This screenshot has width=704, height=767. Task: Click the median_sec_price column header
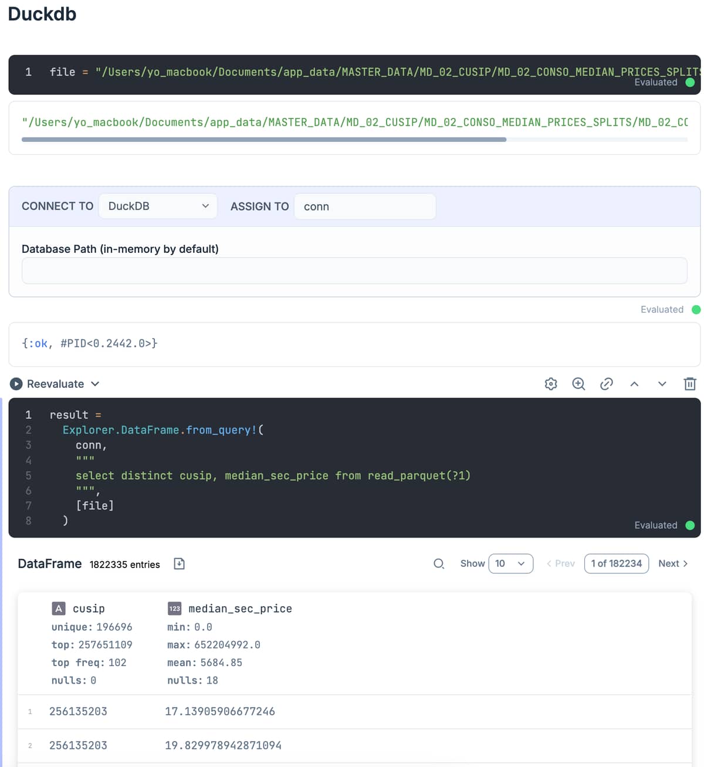pyautogui.click(x=240, y=609)
